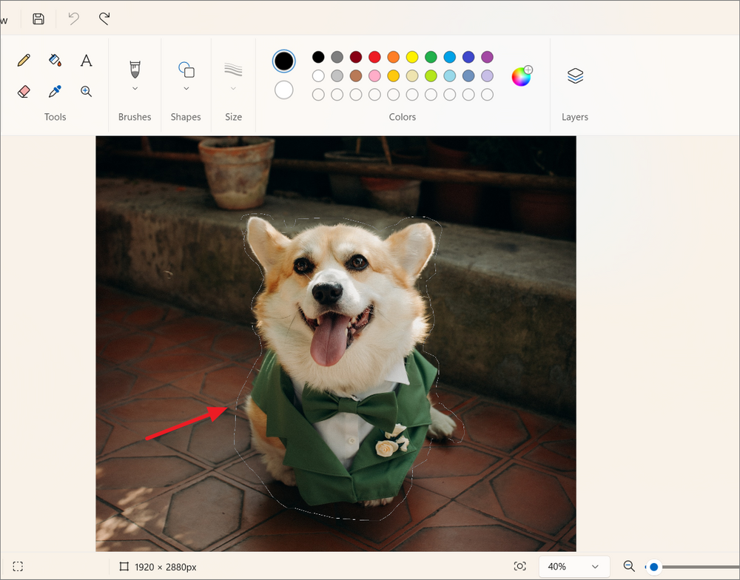This screenshot has height=580, width=740.
Task: Open the Edit colors color wheel
Action: coord(521,76)
